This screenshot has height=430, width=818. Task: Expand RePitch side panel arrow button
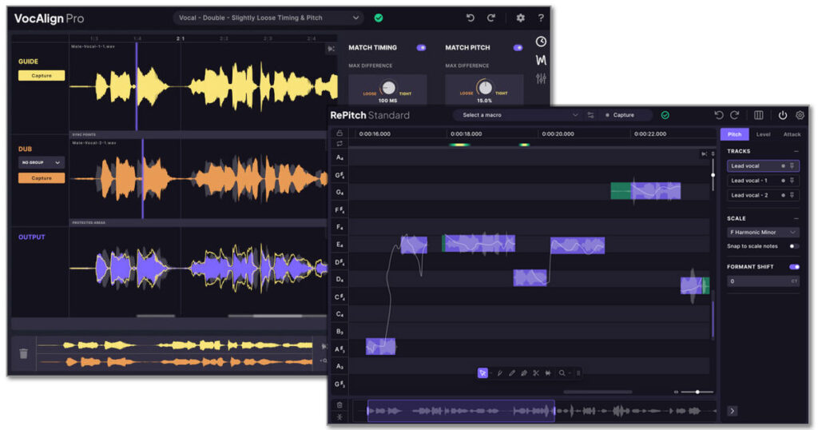pos(733,411)
